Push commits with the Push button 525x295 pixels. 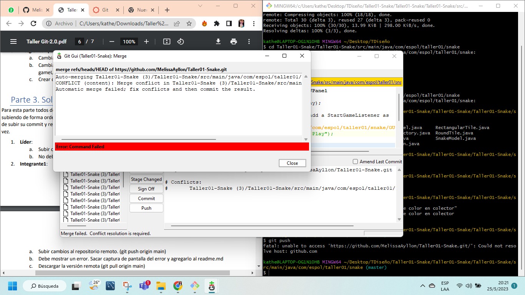(x=146, y=207)
